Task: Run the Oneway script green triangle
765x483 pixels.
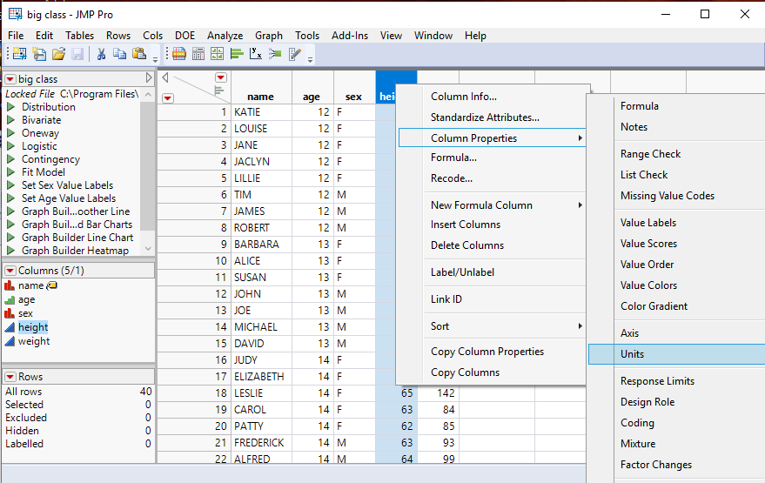Action: pos(10,132)
